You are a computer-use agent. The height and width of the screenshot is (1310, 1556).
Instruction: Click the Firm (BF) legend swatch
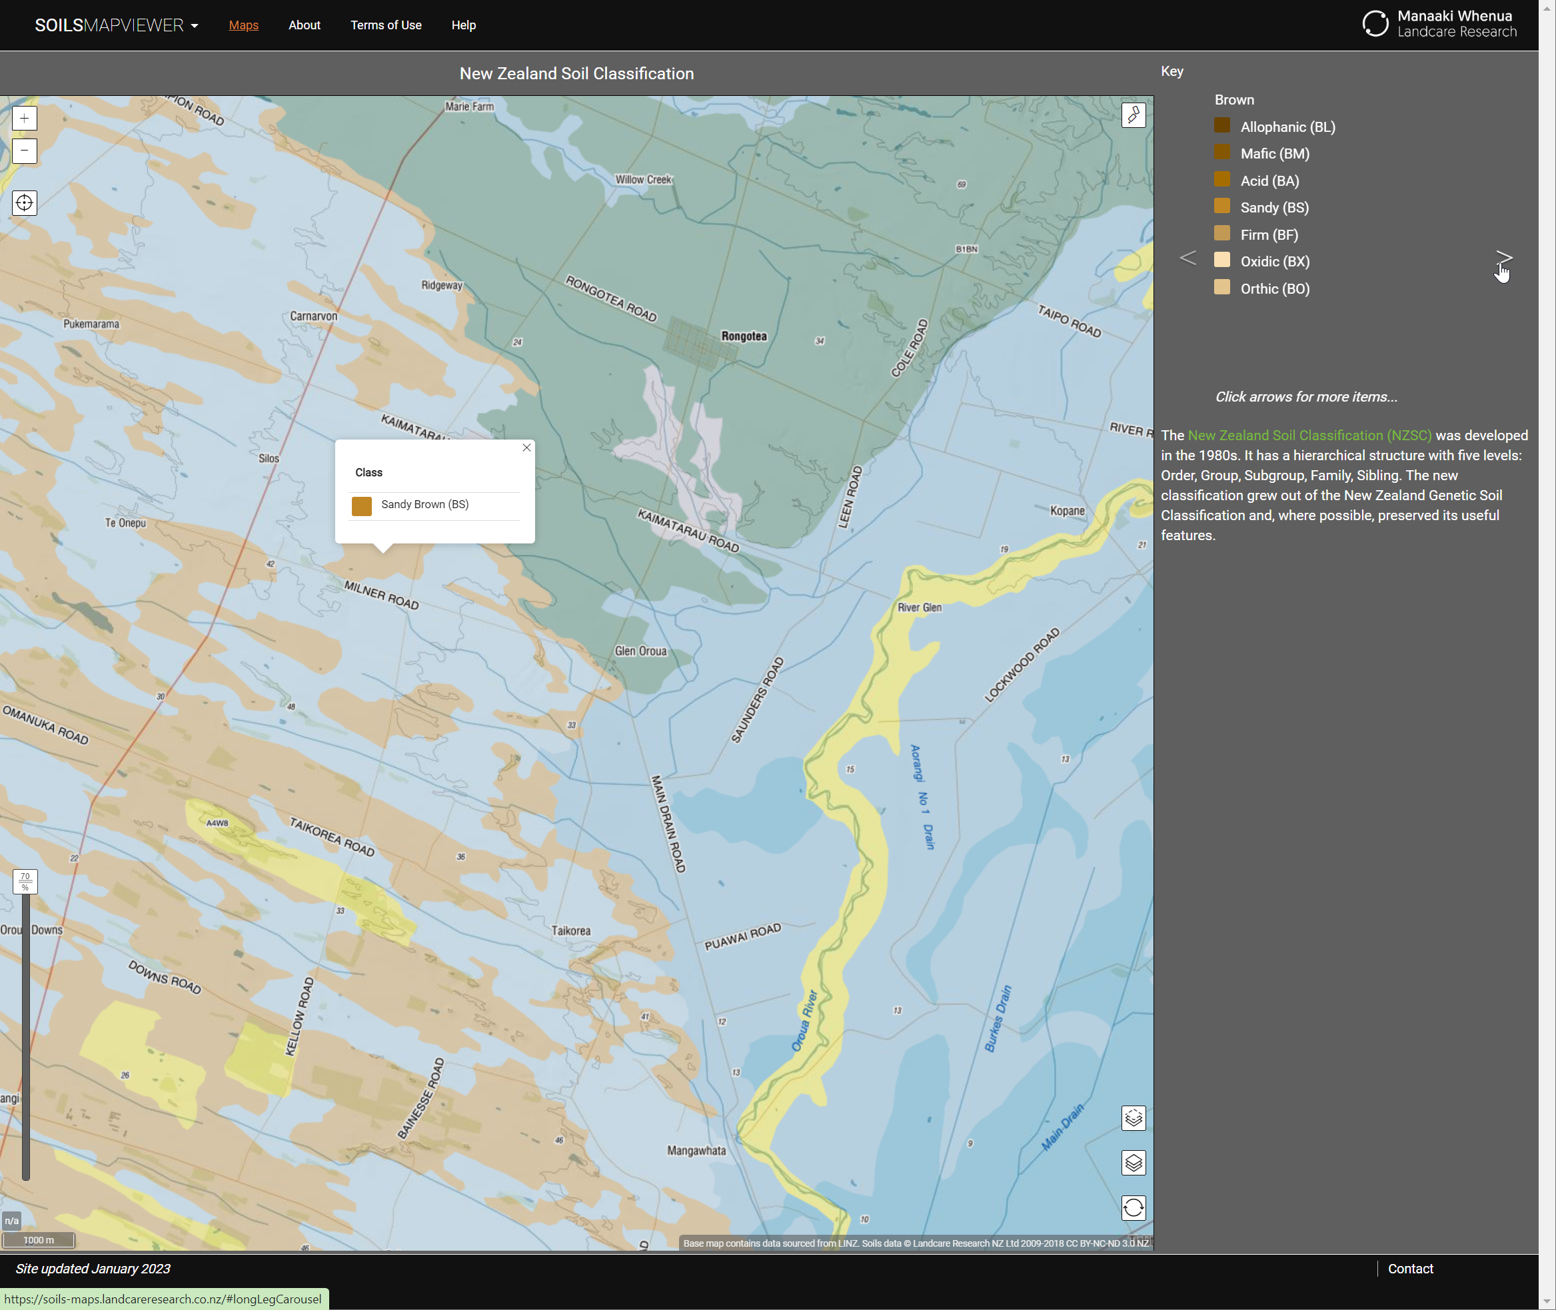tap(1221, 233)
